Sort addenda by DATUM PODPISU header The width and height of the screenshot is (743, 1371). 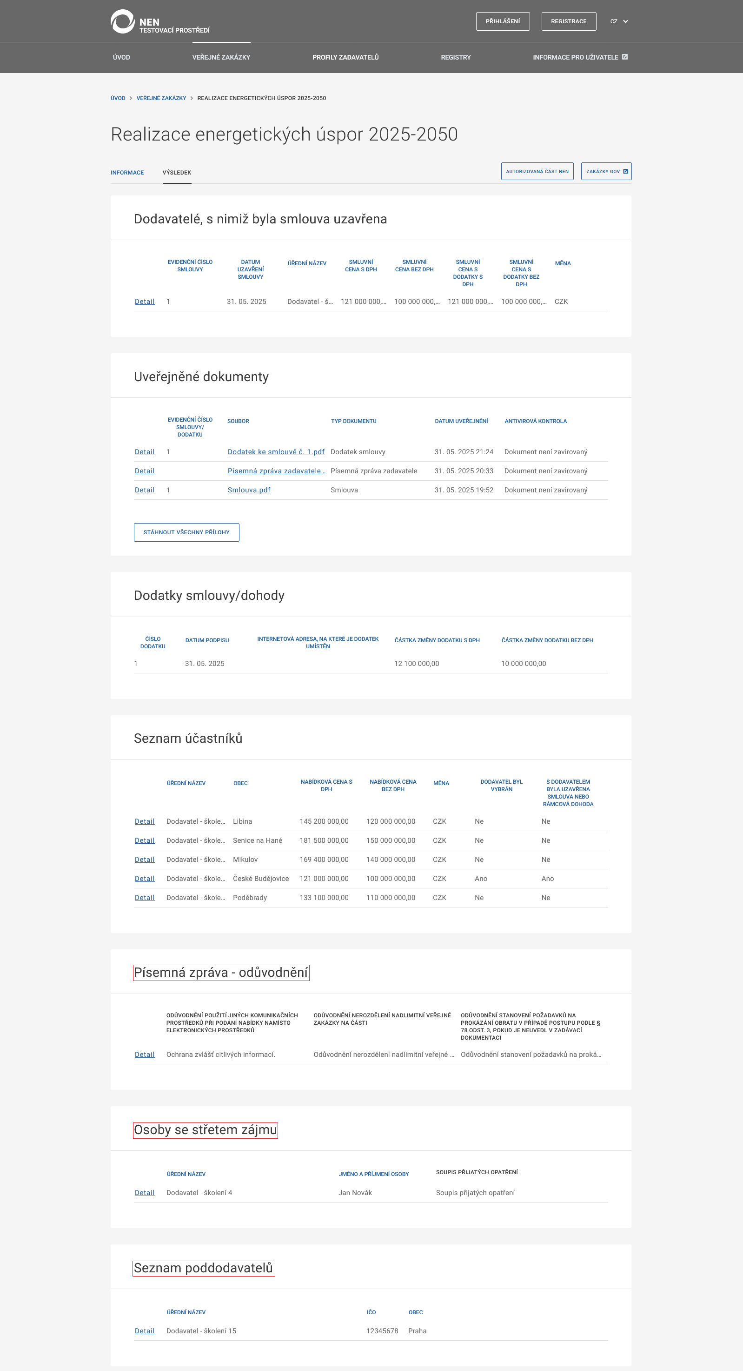click(207, 640)
